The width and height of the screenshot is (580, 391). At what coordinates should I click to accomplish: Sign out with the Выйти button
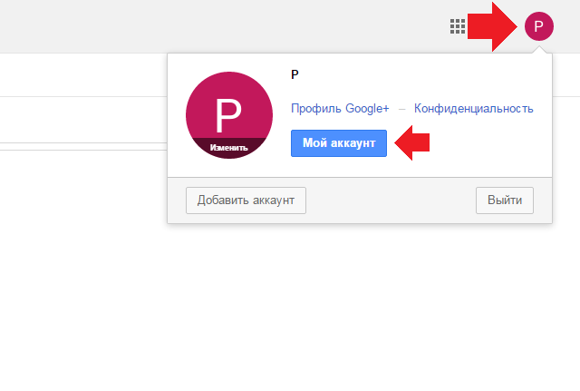click(x=505, y=200)
